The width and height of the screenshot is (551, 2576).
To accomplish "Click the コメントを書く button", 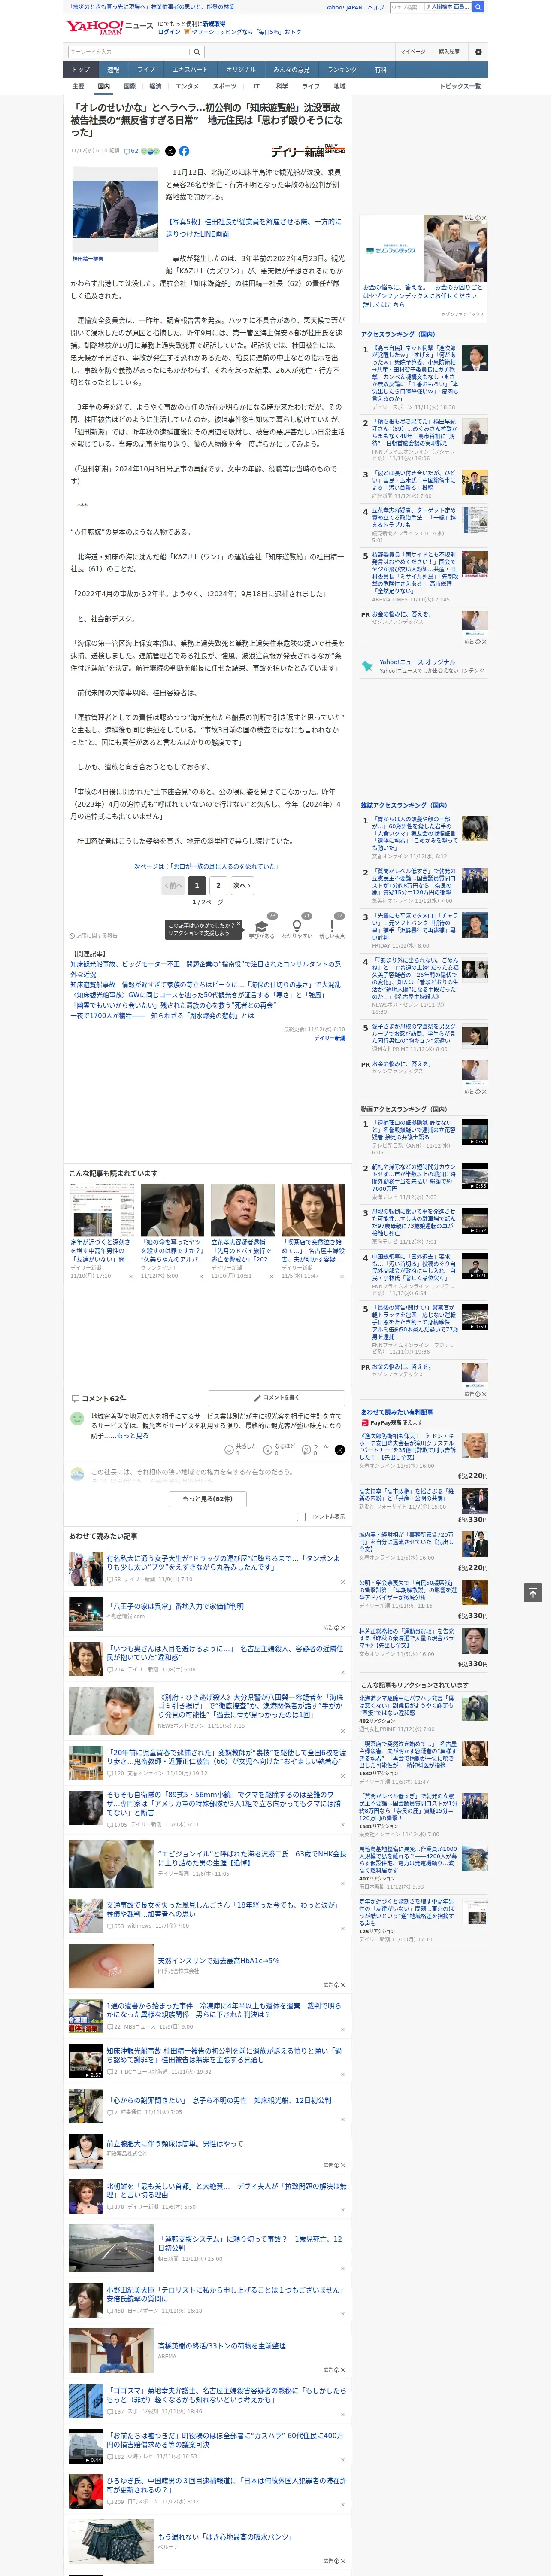I will (276, 1398).
